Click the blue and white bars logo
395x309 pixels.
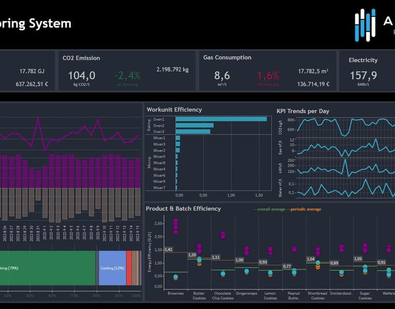point(365,25)
